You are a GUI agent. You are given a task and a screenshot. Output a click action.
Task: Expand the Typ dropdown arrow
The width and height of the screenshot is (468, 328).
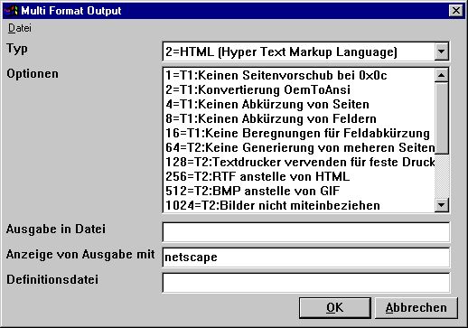(442, 52)
